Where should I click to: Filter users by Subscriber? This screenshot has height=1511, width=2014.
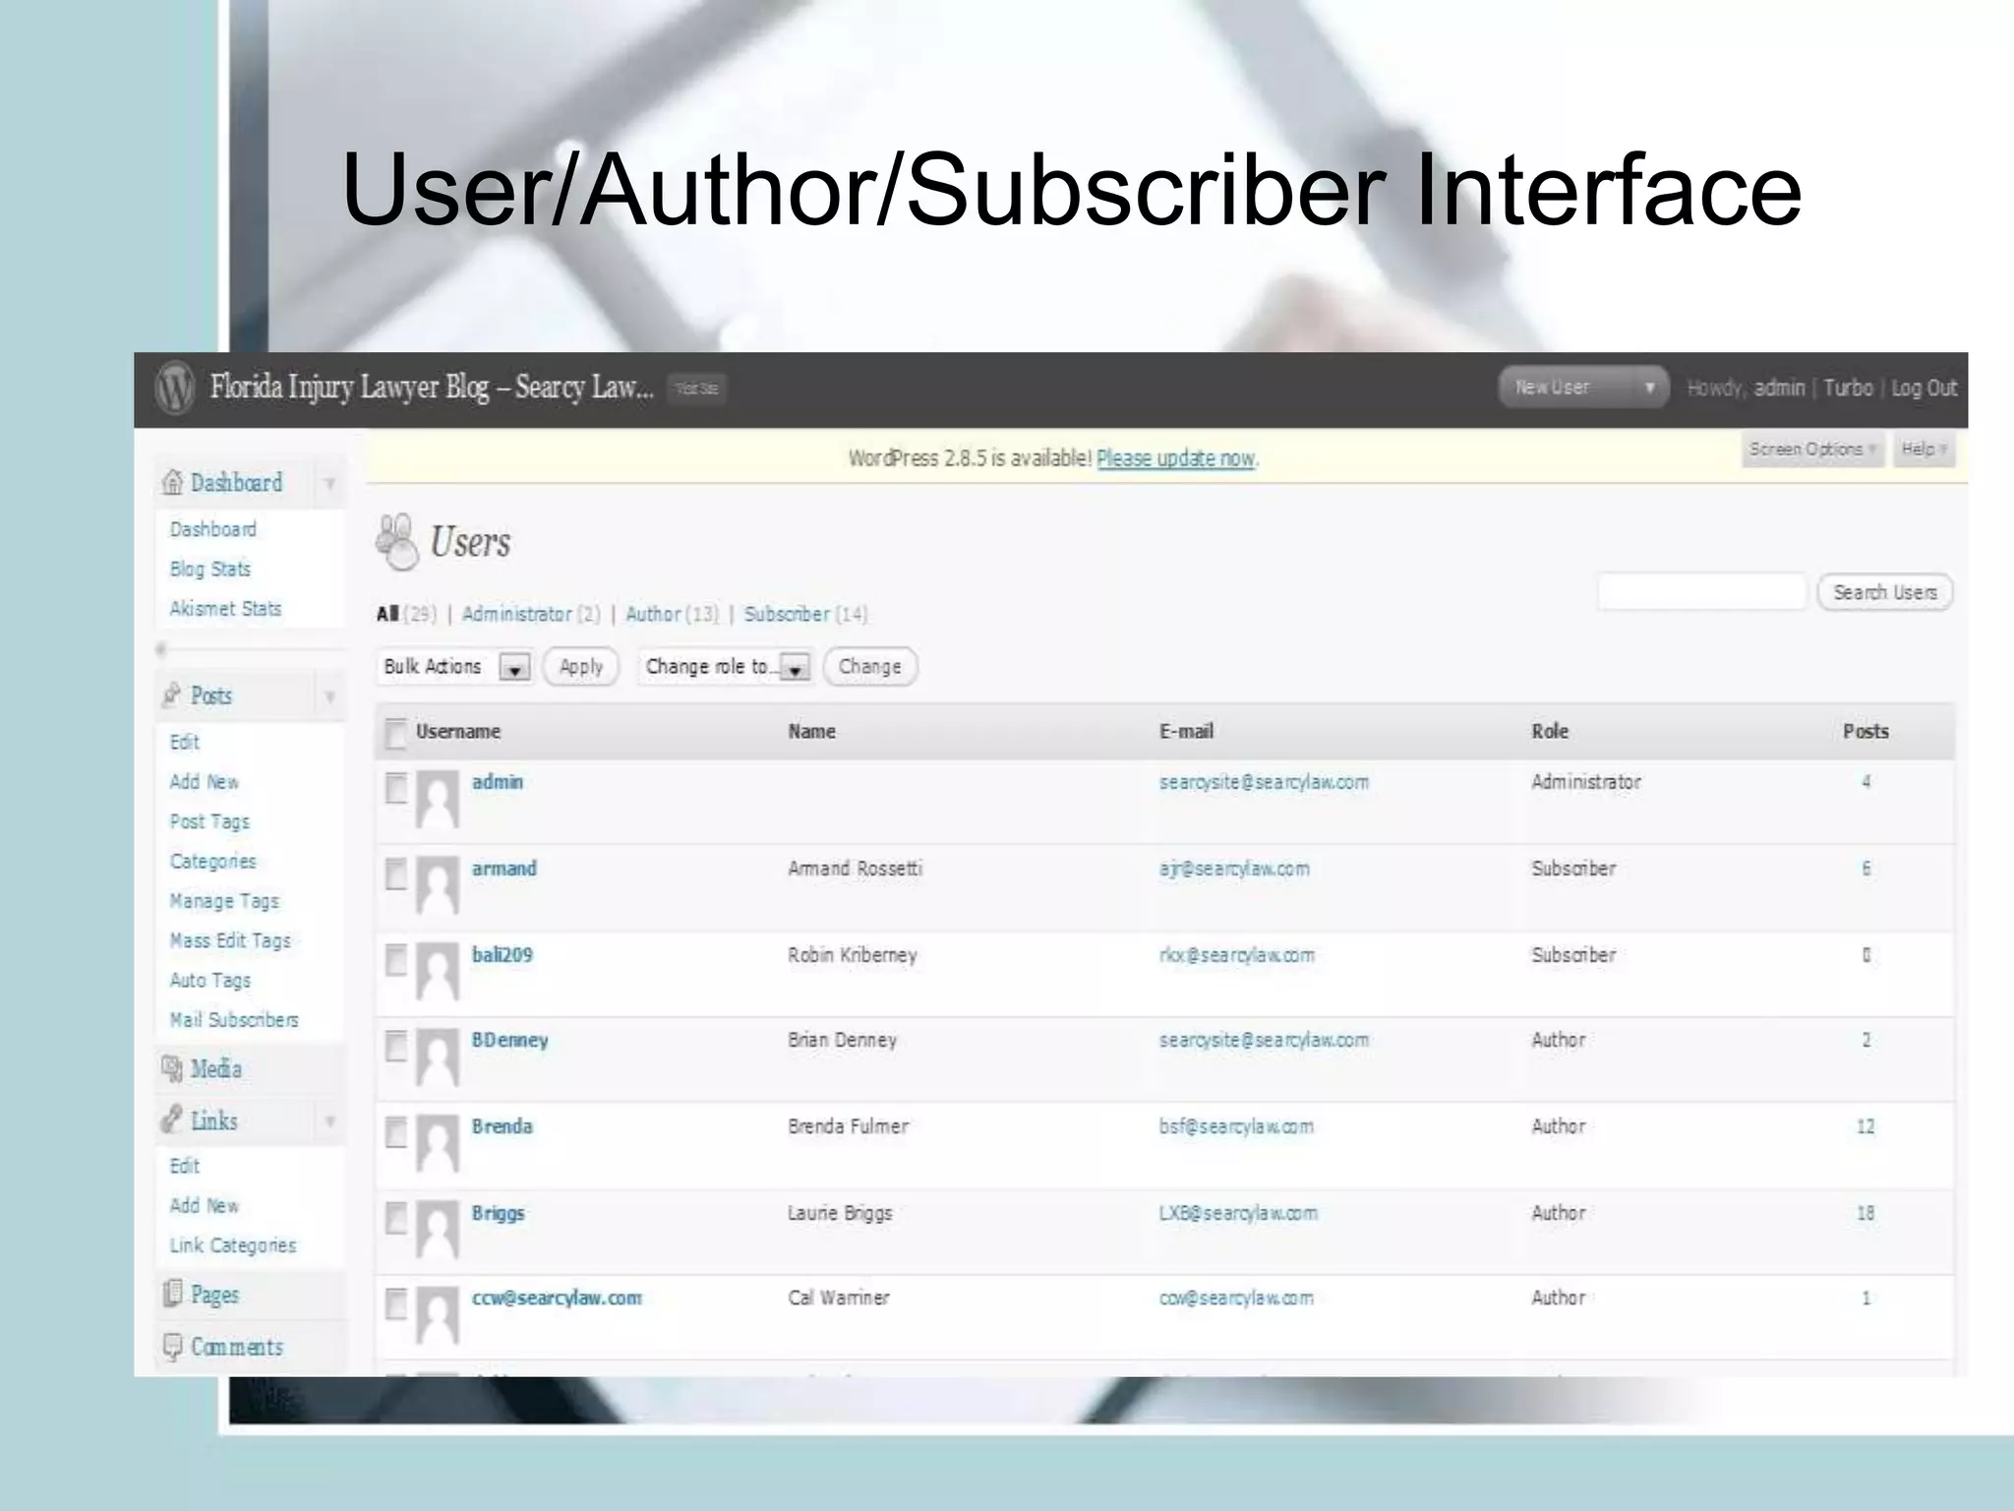point(787,614)
